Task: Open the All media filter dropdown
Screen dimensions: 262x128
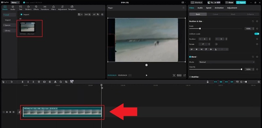Action: click(96, 14)
